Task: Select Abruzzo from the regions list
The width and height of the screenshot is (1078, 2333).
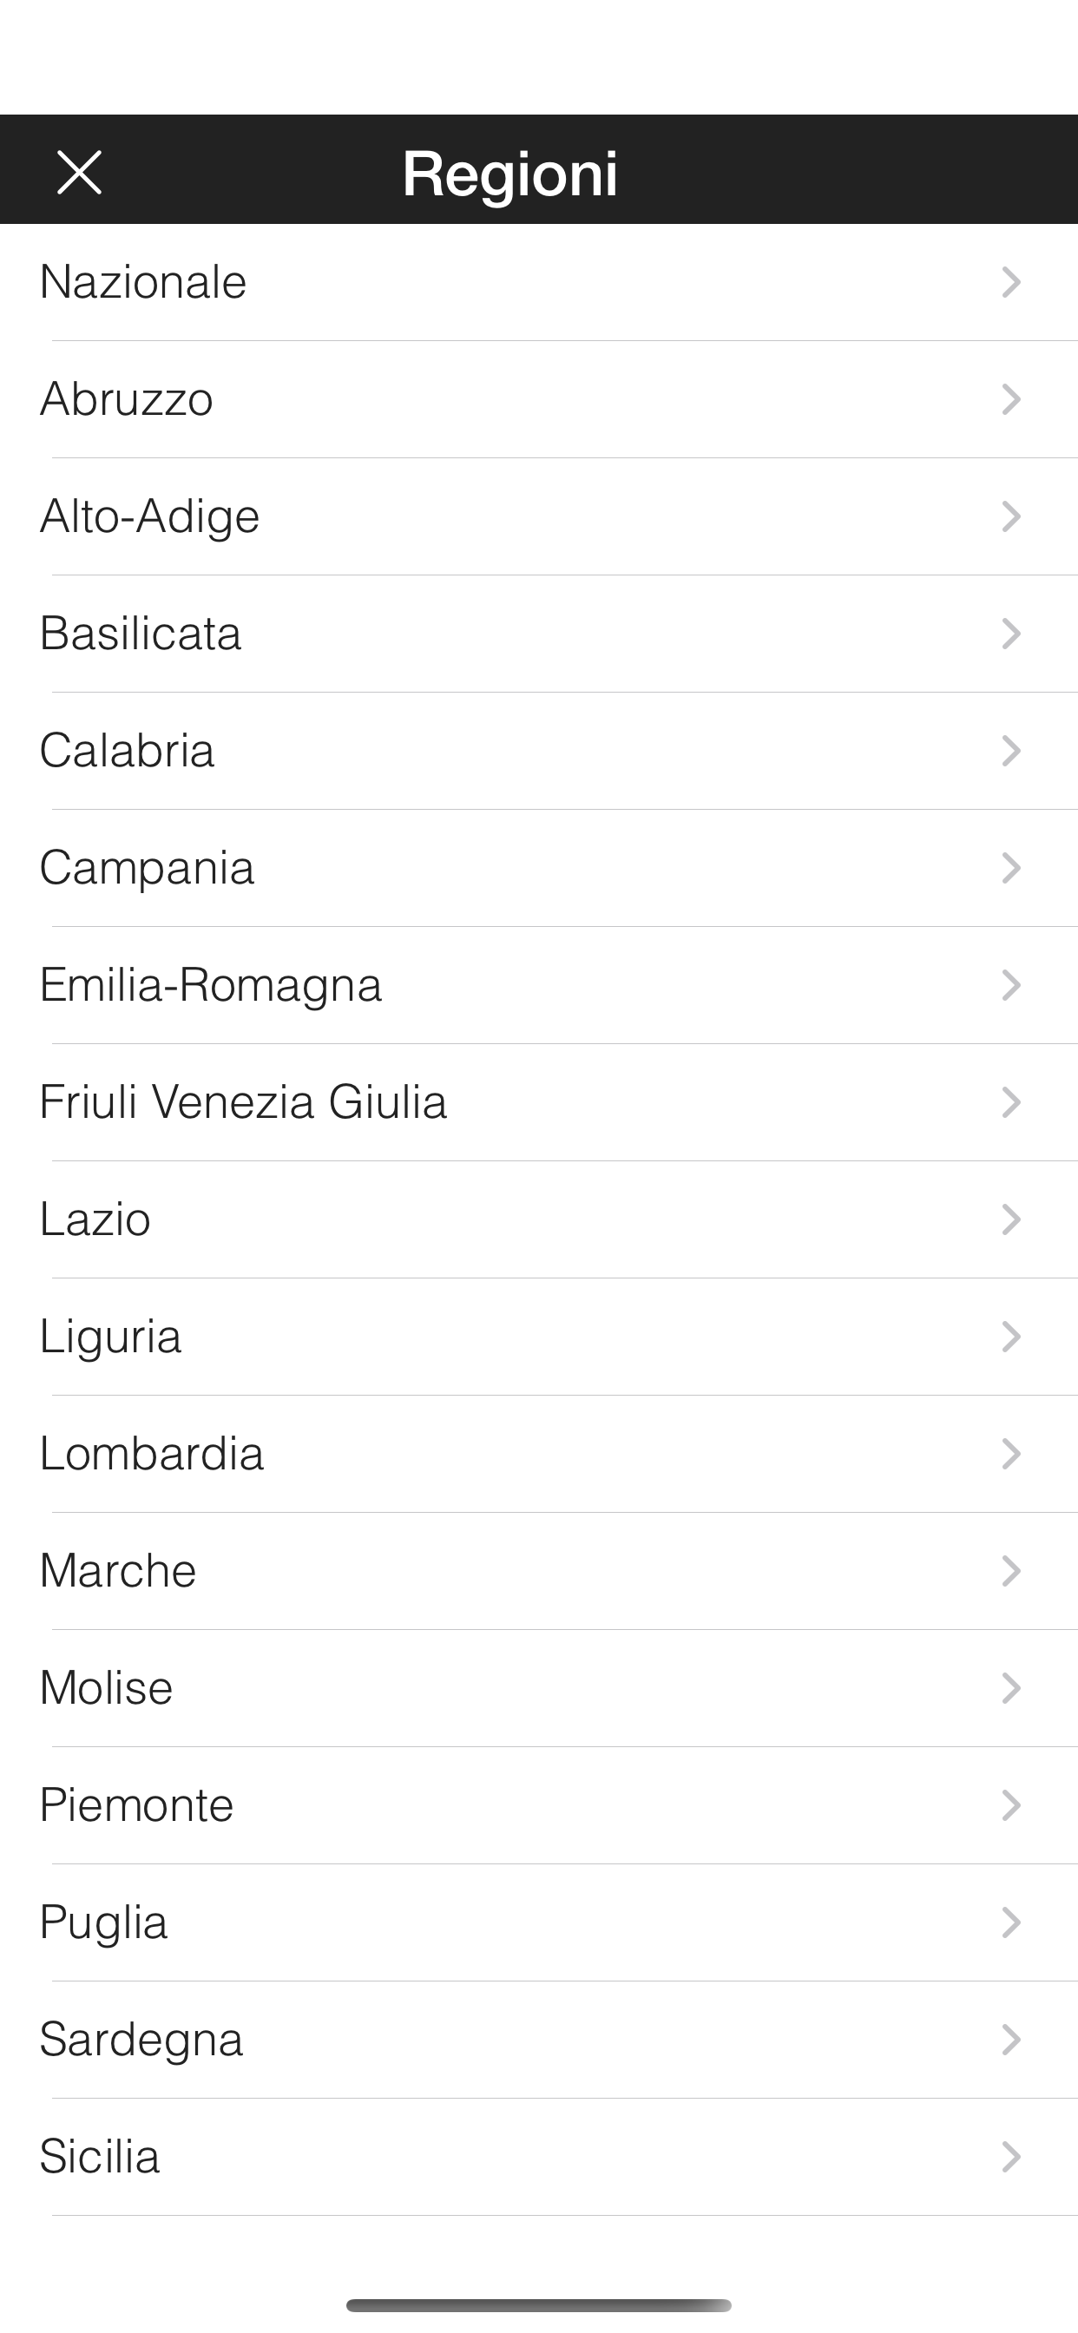Action: tap(127, 399)
